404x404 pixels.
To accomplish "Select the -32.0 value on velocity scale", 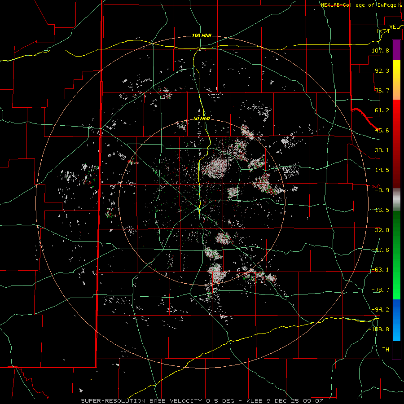I will [x=380, y=230].
